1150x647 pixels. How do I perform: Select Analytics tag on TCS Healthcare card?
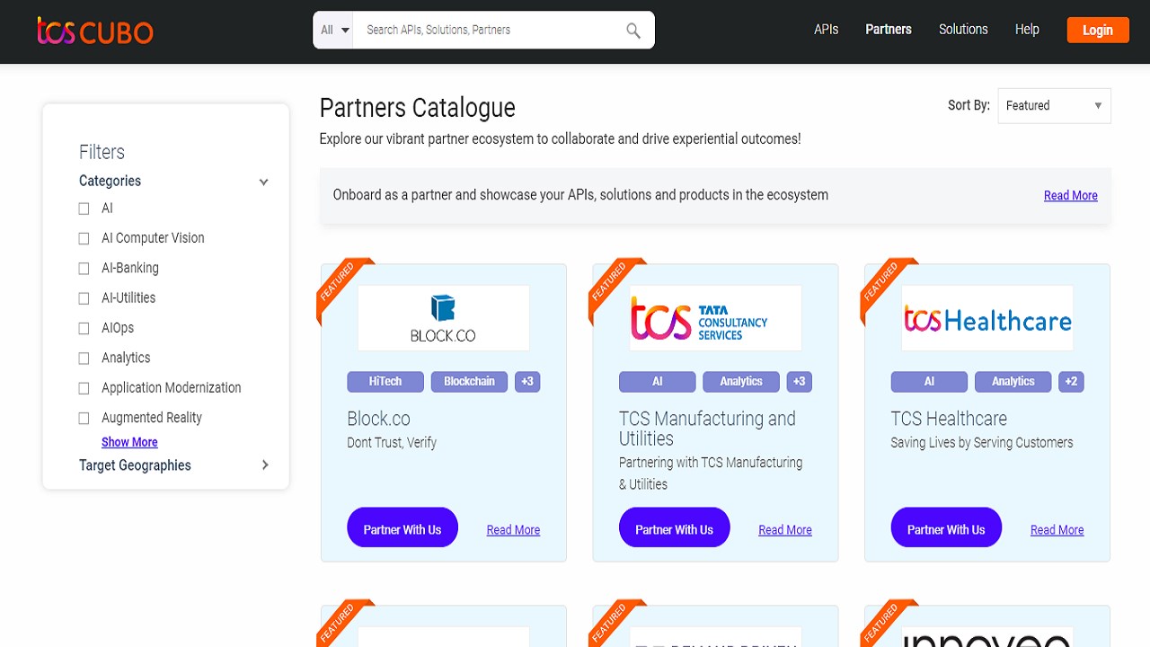(x=1013, y=382)
